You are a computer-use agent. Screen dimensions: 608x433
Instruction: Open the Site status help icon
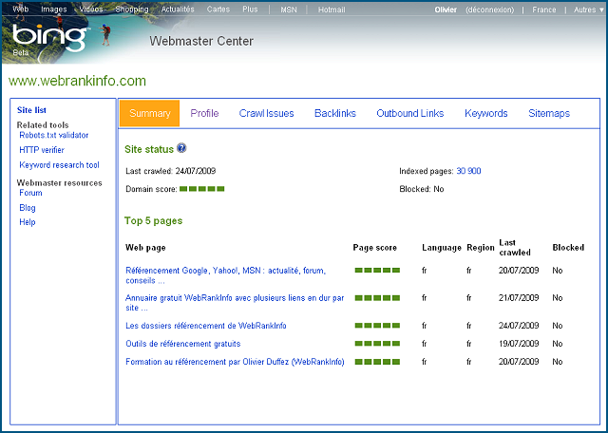(x=181, y=148)
